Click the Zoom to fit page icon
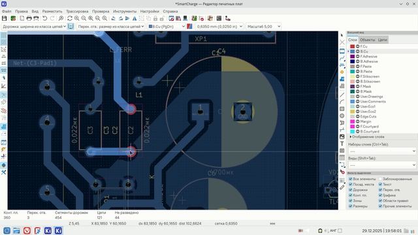 pos(91,18)
